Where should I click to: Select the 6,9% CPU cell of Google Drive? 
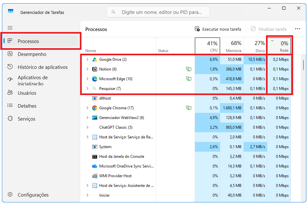tap(207, 59)
